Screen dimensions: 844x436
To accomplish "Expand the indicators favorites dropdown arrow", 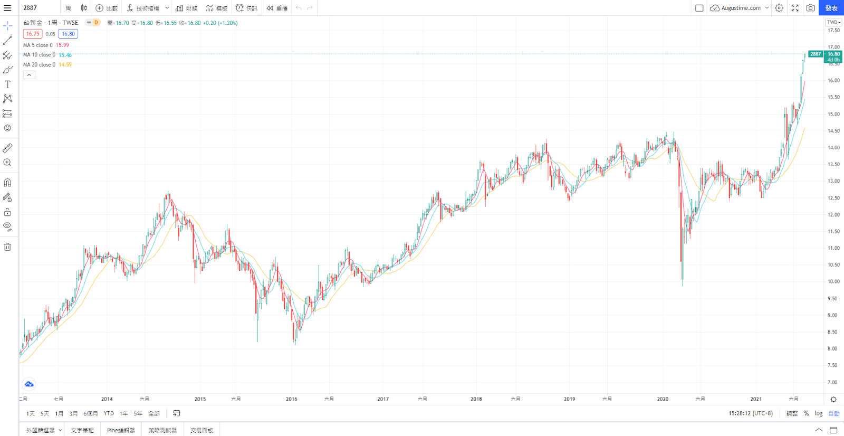I will [x=167, y=8].
